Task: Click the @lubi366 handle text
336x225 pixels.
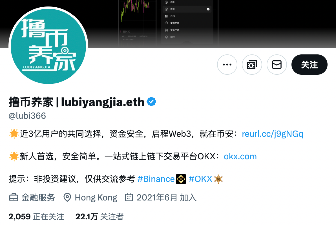Action: 27,116
